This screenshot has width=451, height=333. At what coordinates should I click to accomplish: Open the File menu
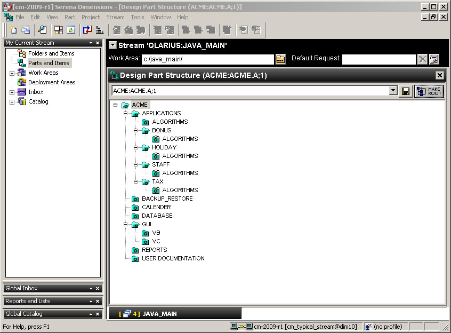[x=20, y=17]
